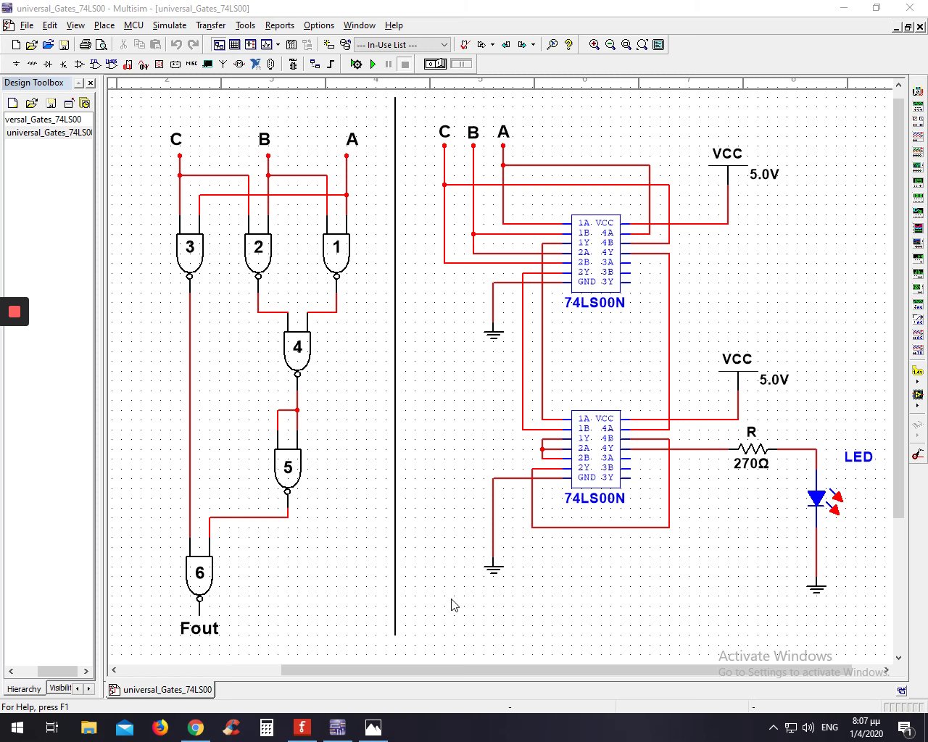The width and height of the screenshot is (928, 742).
Task: Click the yellow Help question mark icon
Action: pos(568,45)
